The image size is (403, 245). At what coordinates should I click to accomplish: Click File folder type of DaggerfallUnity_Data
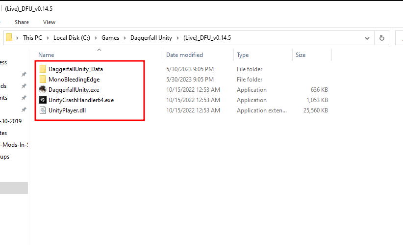[x=250, y=69]
